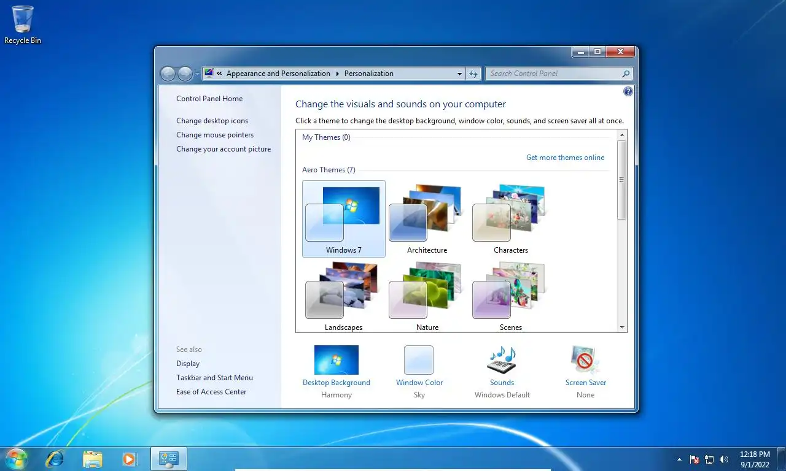Maximize the Personalization window
786x471 pixels.
(x=597, y=52)
